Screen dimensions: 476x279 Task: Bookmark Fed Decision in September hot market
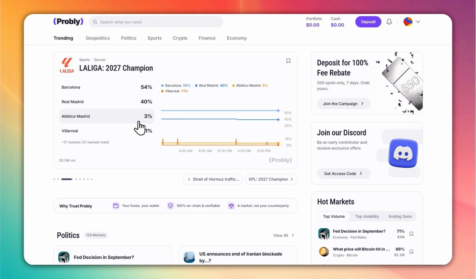pos(411,234)
